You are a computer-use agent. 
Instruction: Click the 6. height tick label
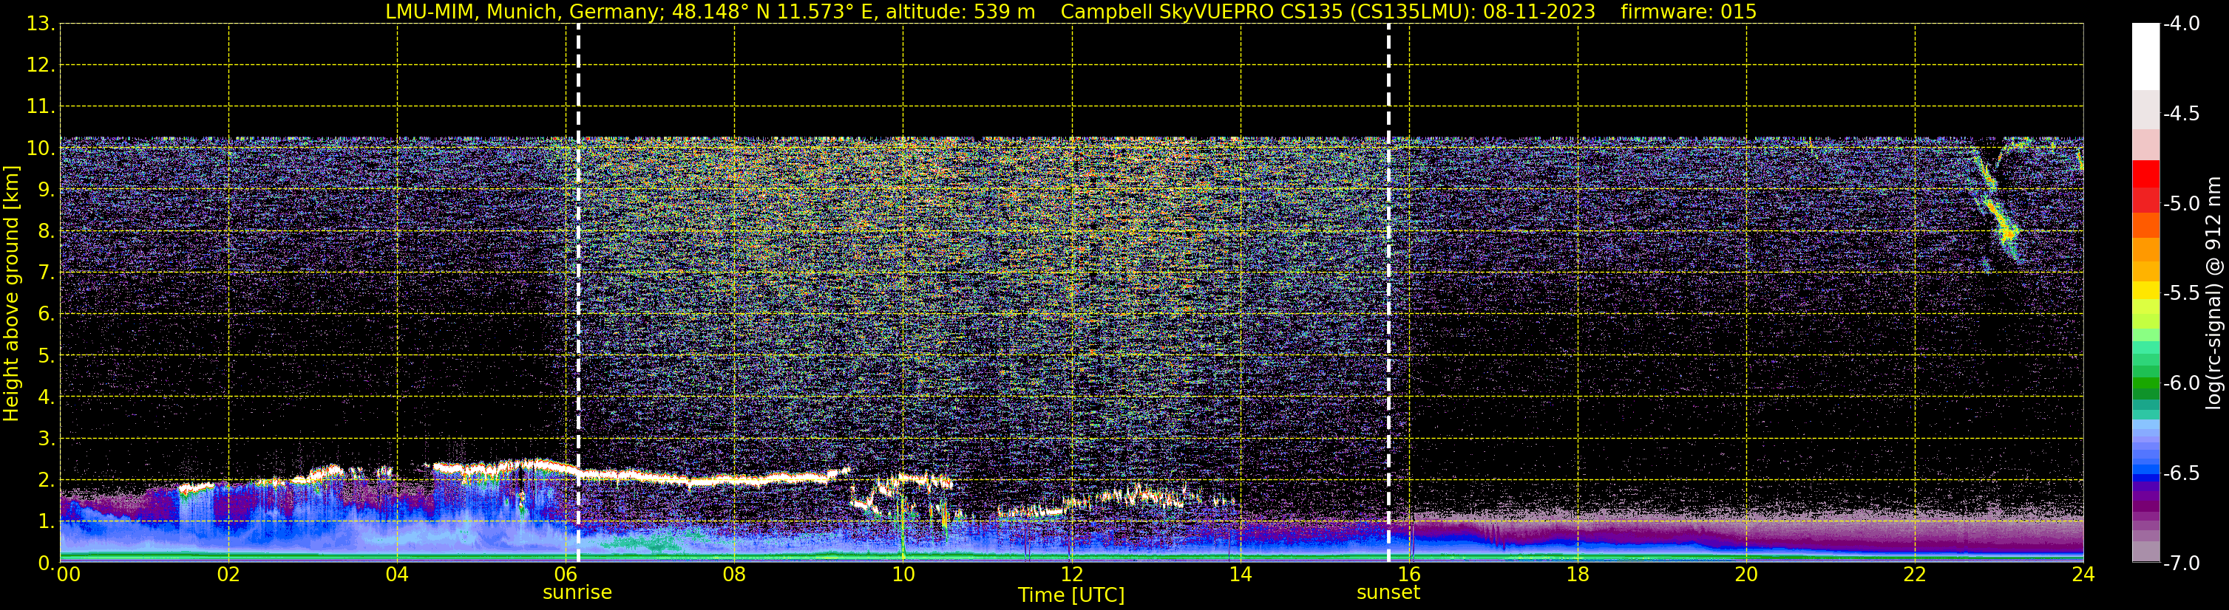coord(47,315)
